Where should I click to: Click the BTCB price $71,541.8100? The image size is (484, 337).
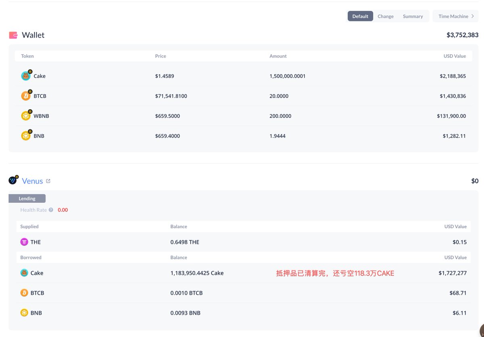pos(171,96)
